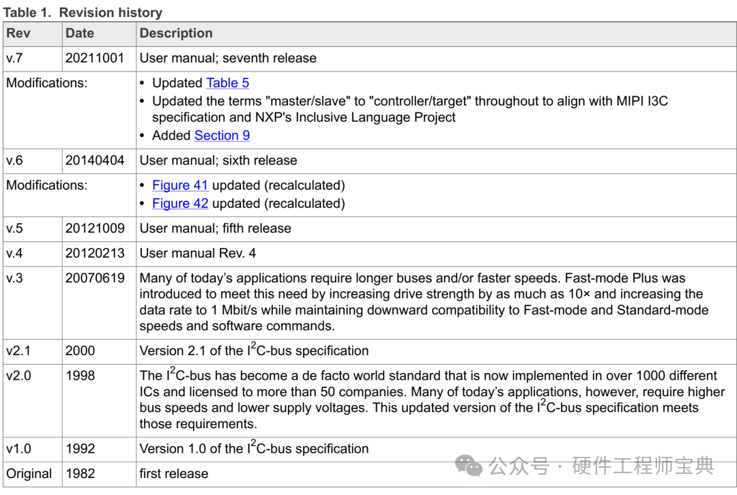The height and width of the screenshot is (495, 737).
Task: Open the Table 5 link
Action: click(227, 83)
